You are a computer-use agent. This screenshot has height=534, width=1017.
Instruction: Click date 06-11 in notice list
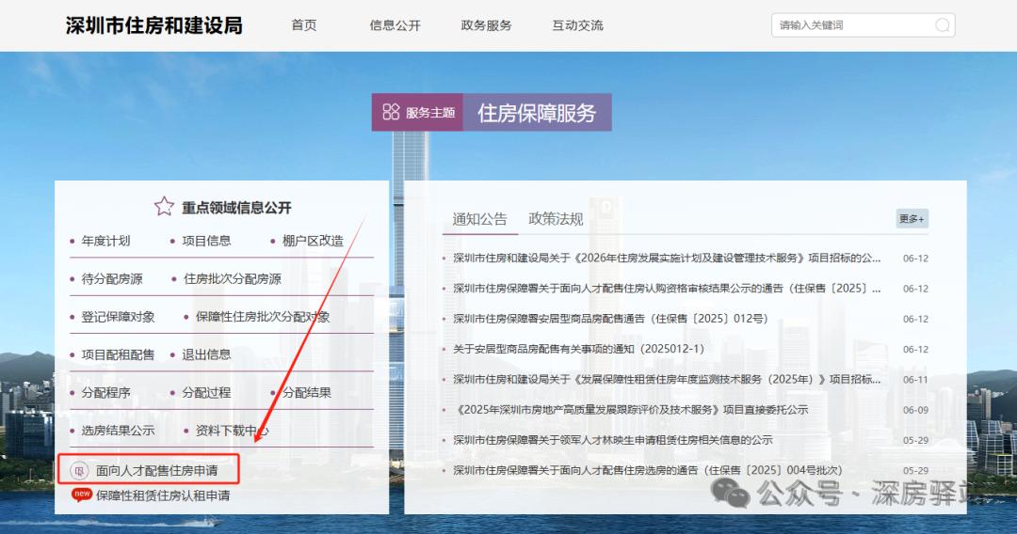click(x=915, y=379)
